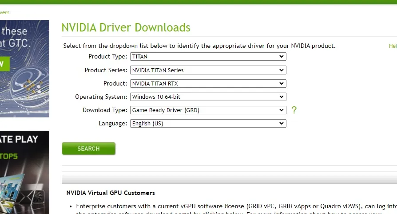Click the GTC banner advertisement image
This screenshot has width=397, height=214.
[x=24, y=69]
